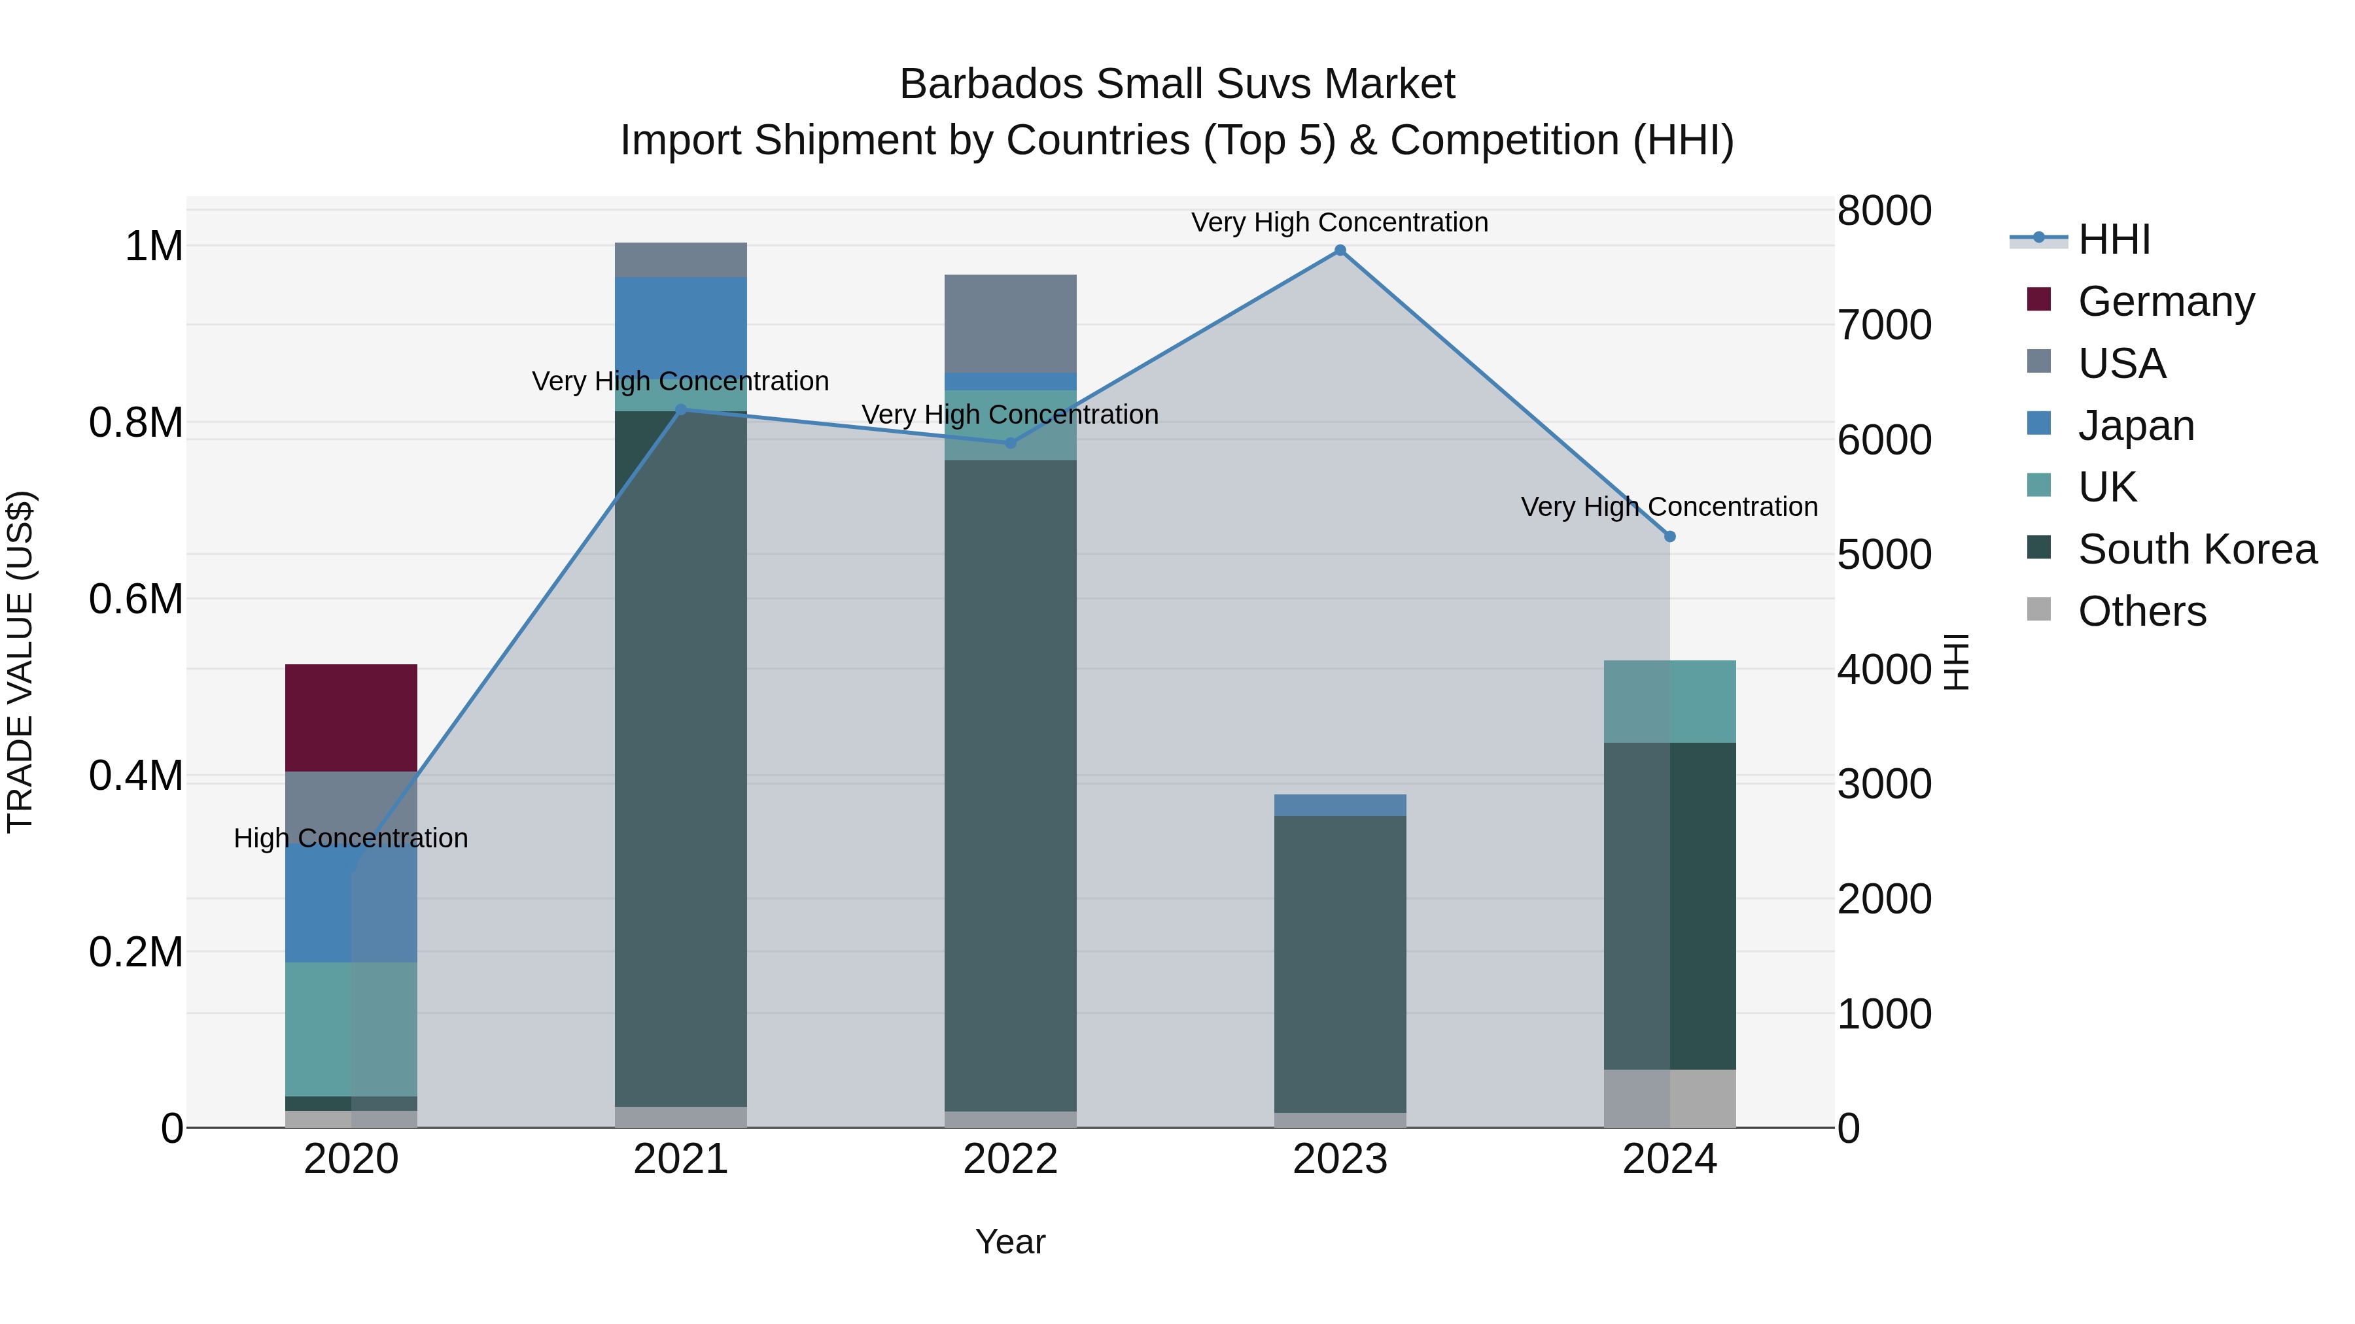This screenshot has height=1324, width=2355.
Task: Click the rotated 'HHI' right axis title
Action: [1957, 662]
